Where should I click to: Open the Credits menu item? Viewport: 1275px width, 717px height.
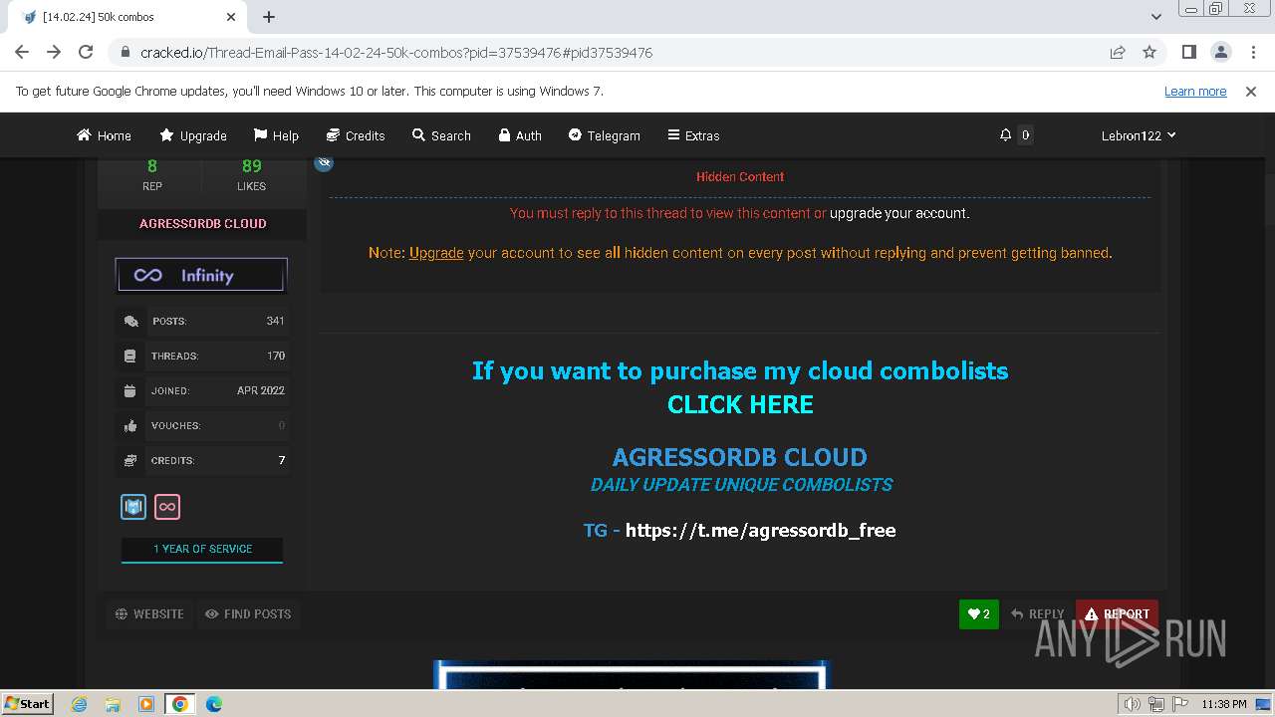pyautogui.click(x=356, y=135)
